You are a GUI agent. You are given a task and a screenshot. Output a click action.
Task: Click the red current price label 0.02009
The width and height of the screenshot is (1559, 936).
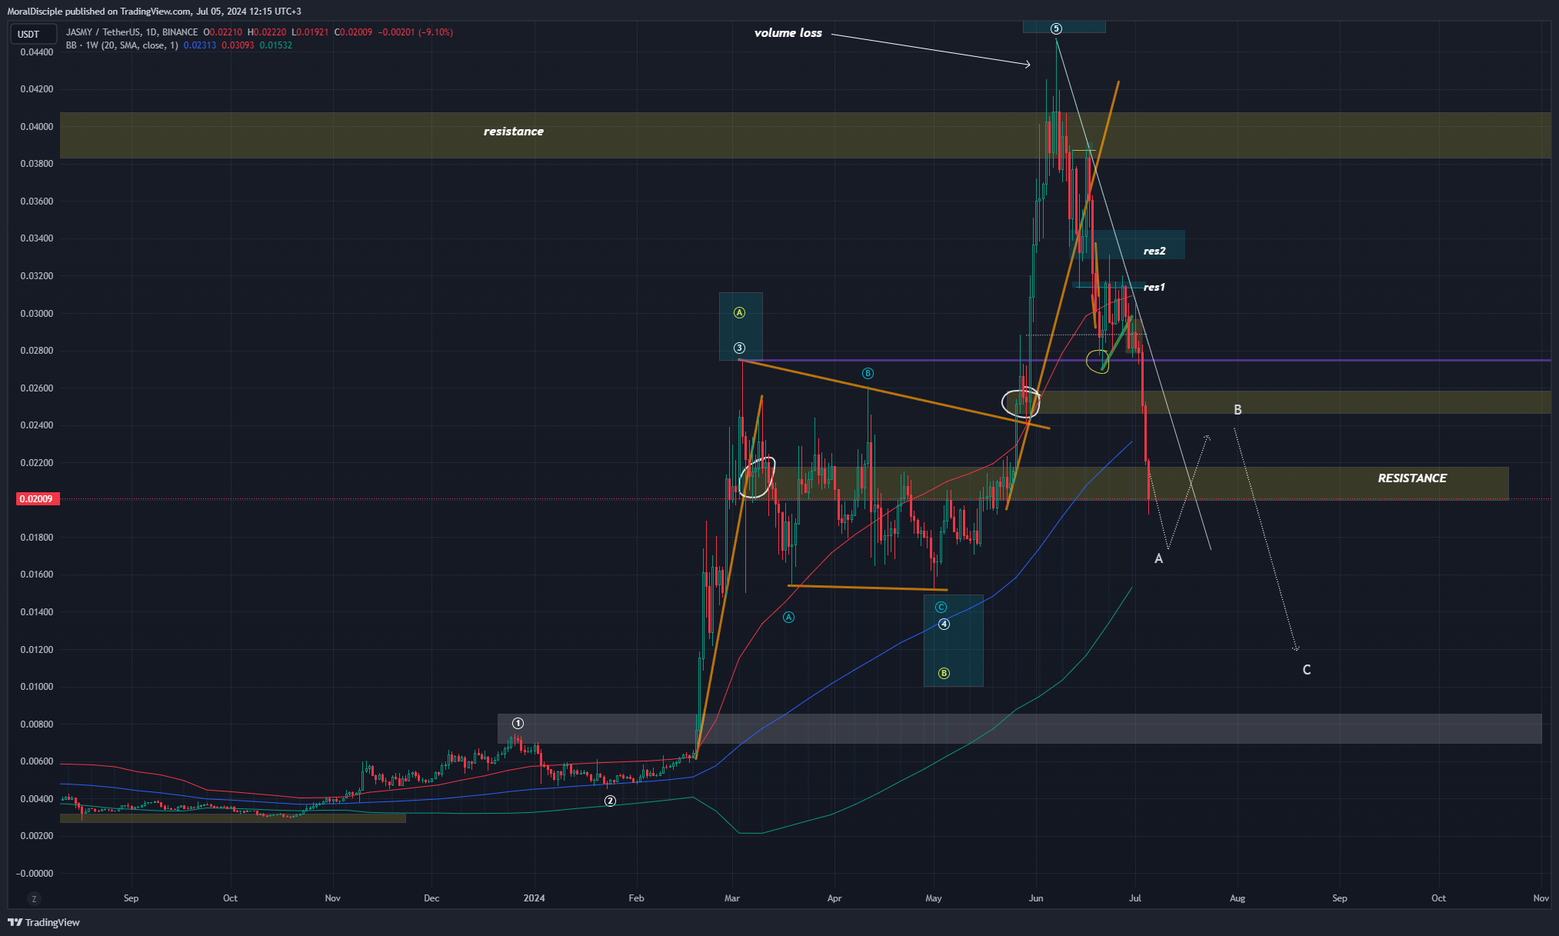[x=36, y=499]
